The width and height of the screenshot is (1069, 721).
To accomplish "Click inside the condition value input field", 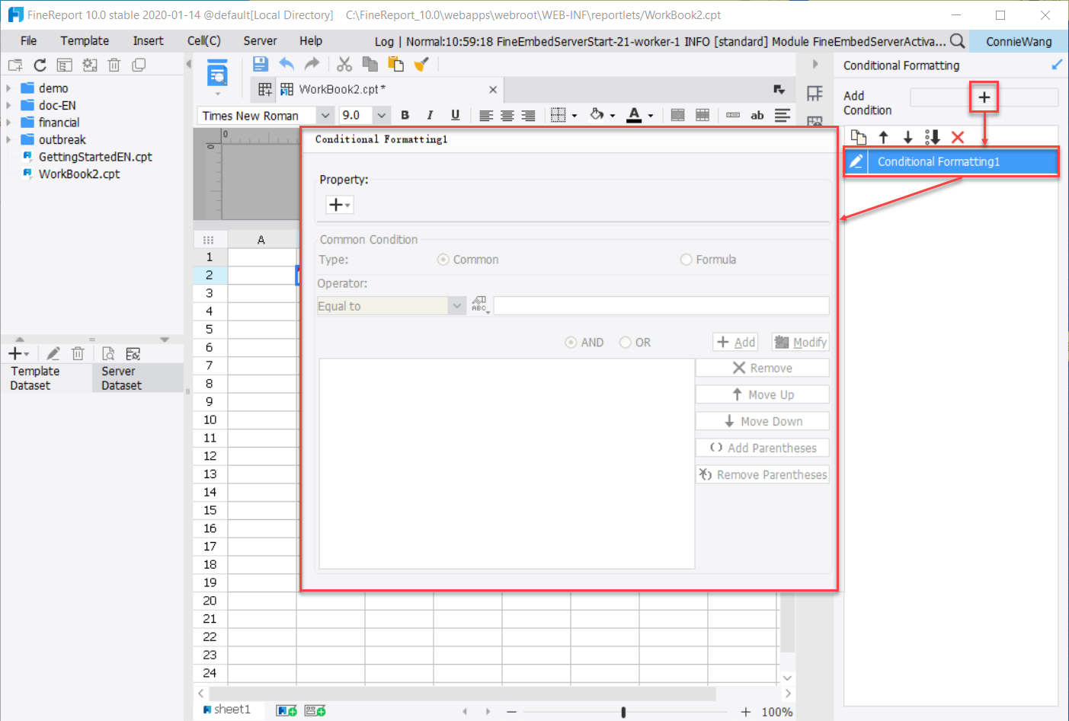I will tap(660, 305).
